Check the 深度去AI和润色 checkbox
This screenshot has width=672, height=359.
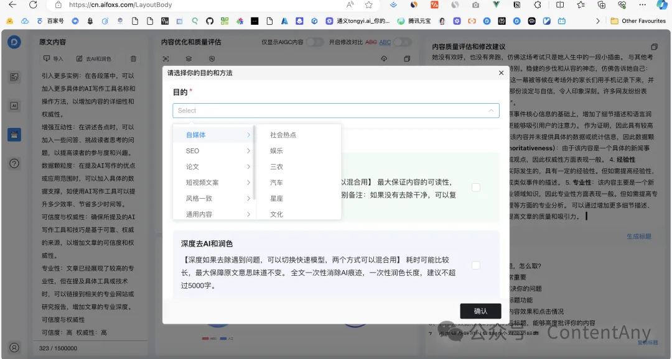pyautogui.click(x=475, y=265)
